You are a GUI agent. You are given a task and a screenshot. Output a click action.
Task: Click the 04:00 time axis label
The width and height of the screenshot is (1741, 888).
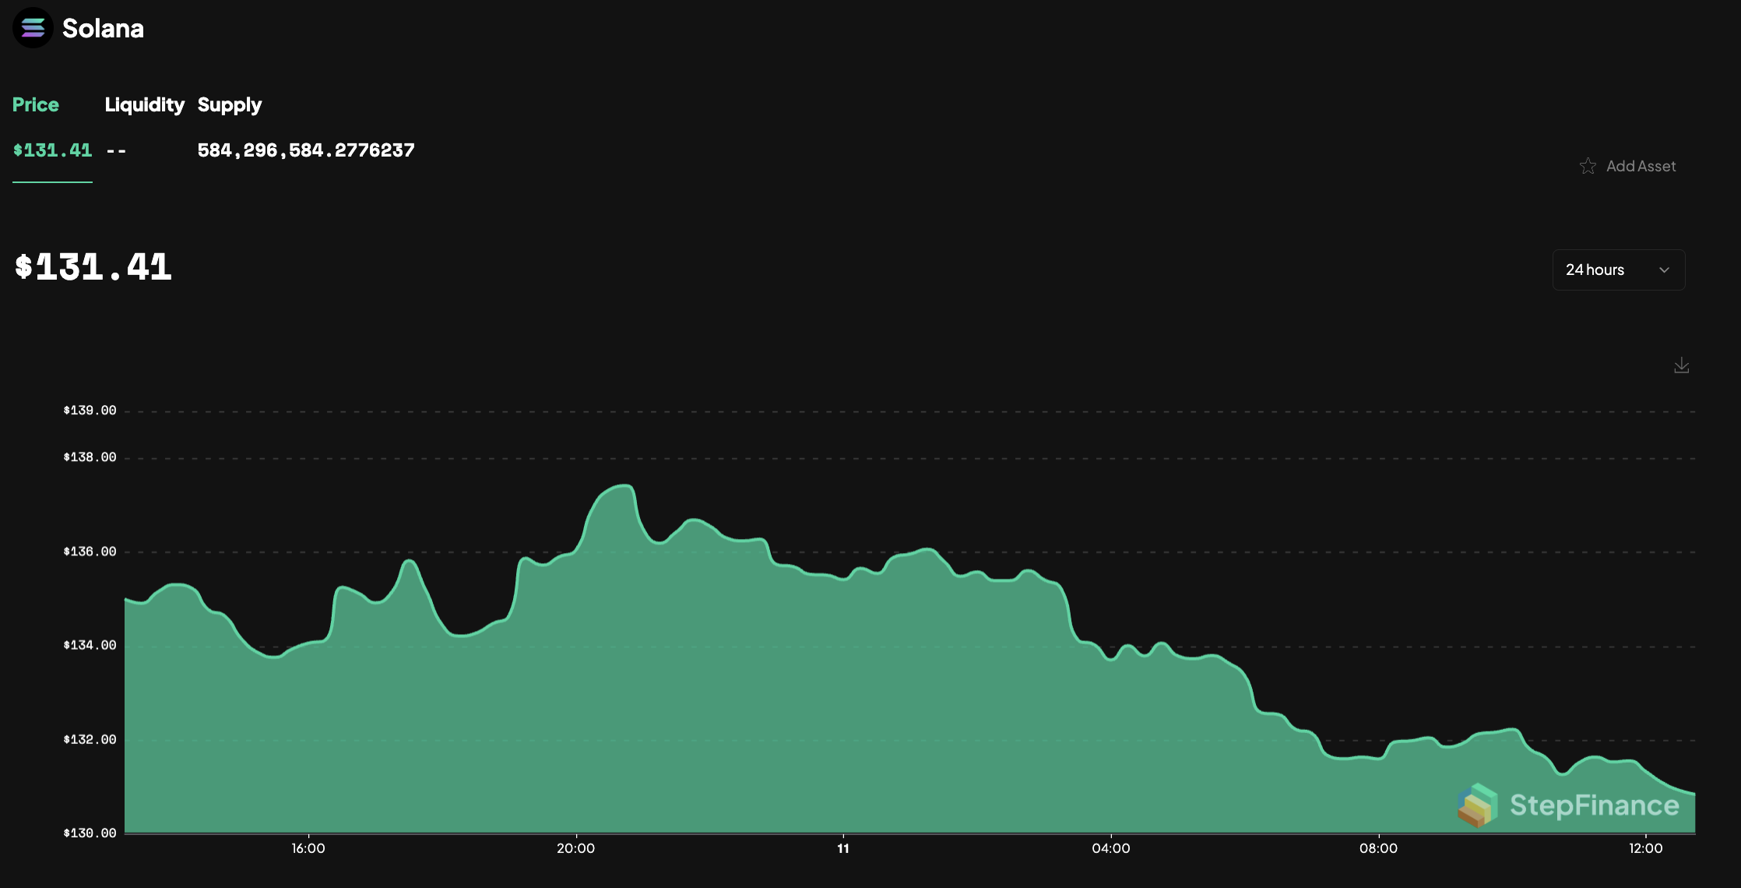(1110, 848)
